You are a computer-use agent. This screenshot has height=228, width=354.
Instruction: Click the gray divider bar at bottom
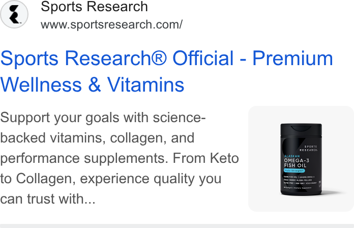(x=177, y=226)
